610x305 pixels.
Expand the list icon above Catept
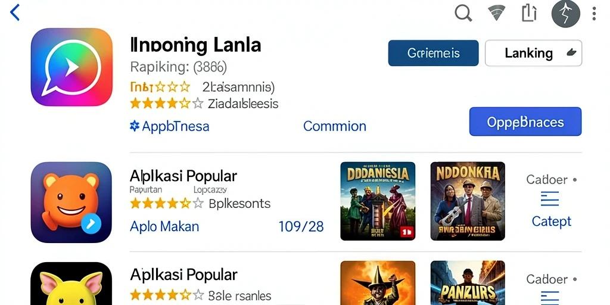click(550, 199)
